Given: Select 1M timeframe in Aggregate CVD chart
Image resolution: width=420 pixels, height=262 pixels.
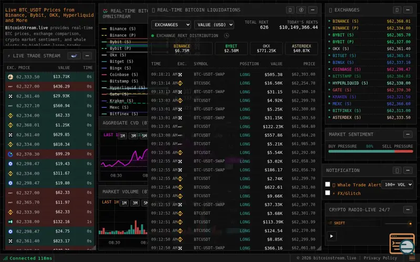Looking at the screenshot, I should pos(122,136).
